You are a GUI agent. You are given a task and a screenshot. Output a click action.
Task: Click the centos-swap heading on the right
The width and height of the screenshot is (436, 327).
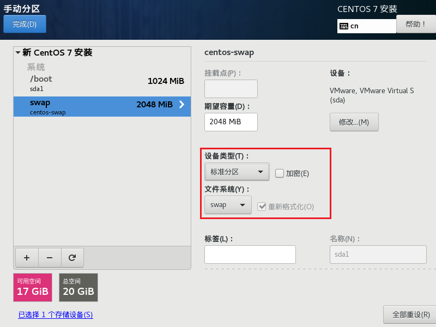coord(229,52)
